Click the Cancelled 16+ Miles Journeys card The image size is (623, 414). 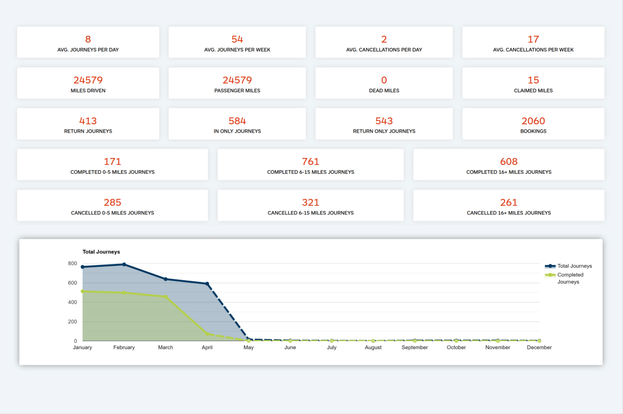click(x=508, y=206)
